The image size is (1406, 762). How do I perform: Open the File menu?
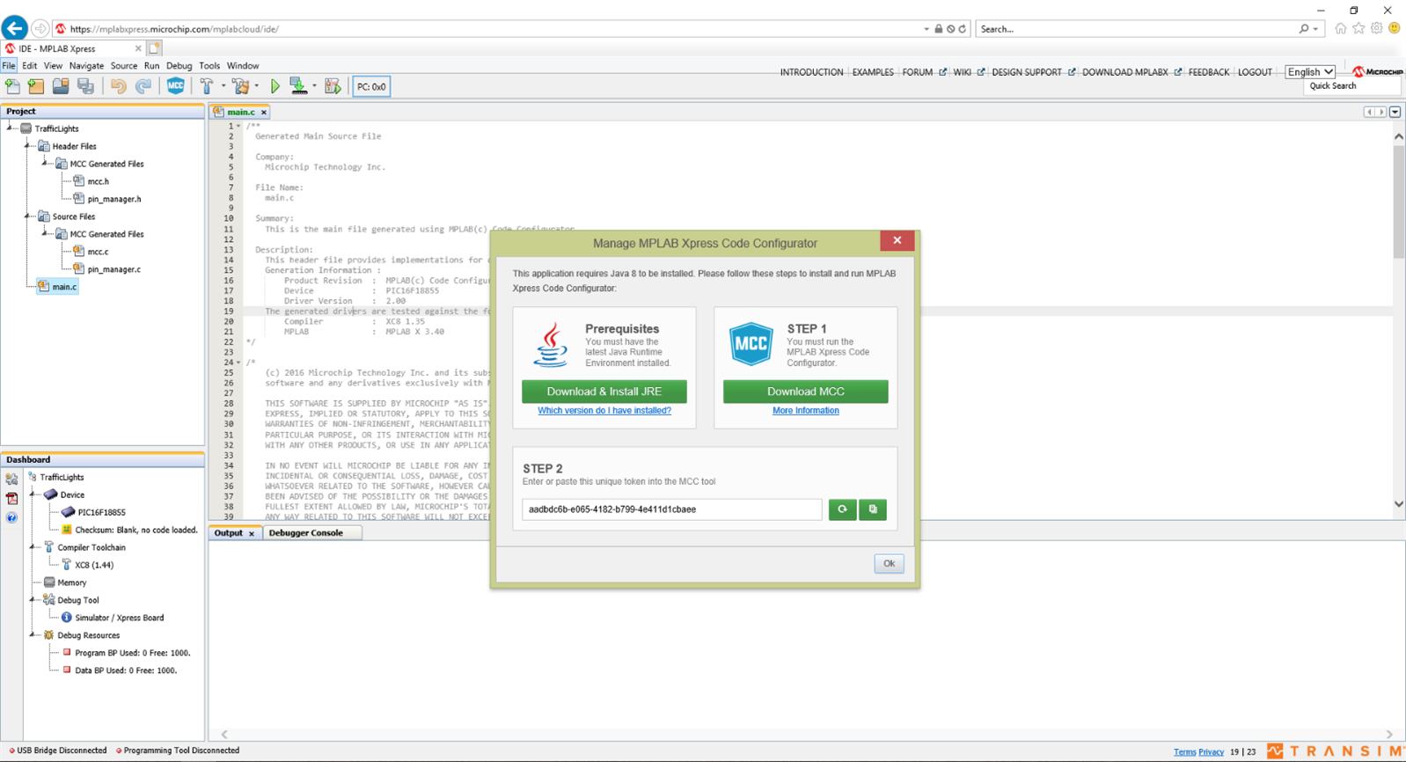[x=9, y=66]
